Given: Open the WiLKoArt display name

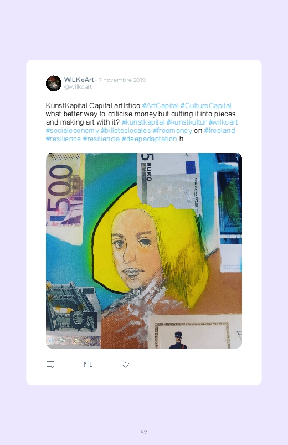Looking at the screenshot, I should coord(79,80).
